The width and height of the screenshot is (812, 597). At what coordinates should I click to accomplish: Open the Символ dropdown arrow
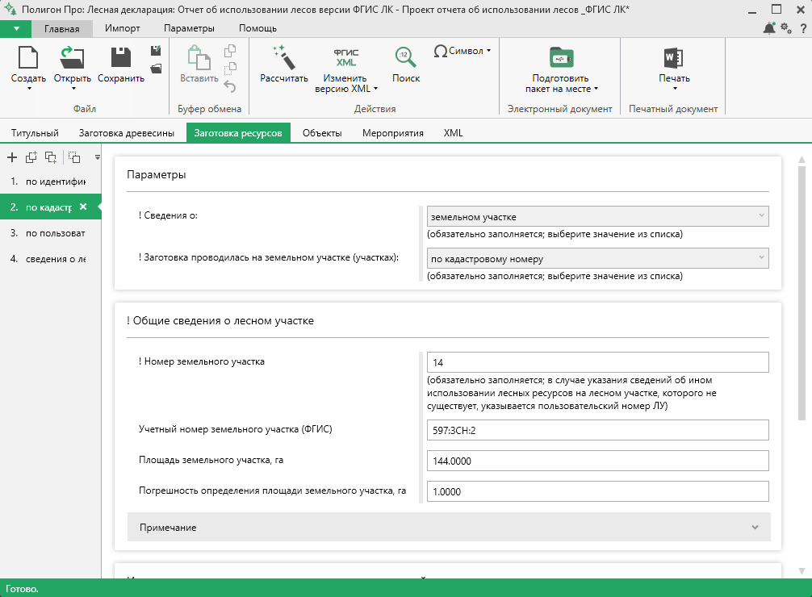(488, 51)
